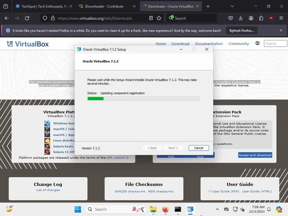Open the Firefox account icon
Image resolution: width=288 pixels, height=216 pixels.
[x=251, y=18]
